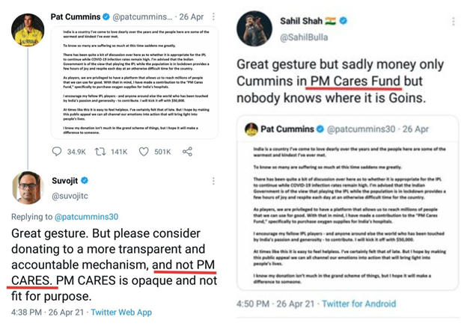Open Sahil Shah's profile avatar
This screenshot has height=329, width=467.
(x=256, y=27)
